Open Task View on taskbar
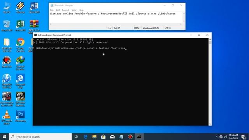The image size is (249, 140). (x=76, y=136)
